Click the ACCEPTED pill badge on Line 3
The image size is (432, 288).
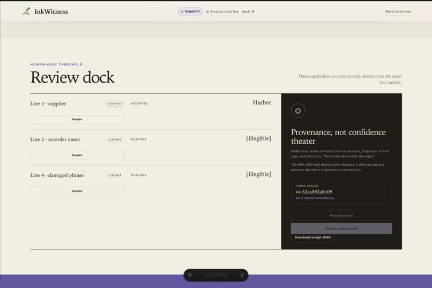pos(114,104)
